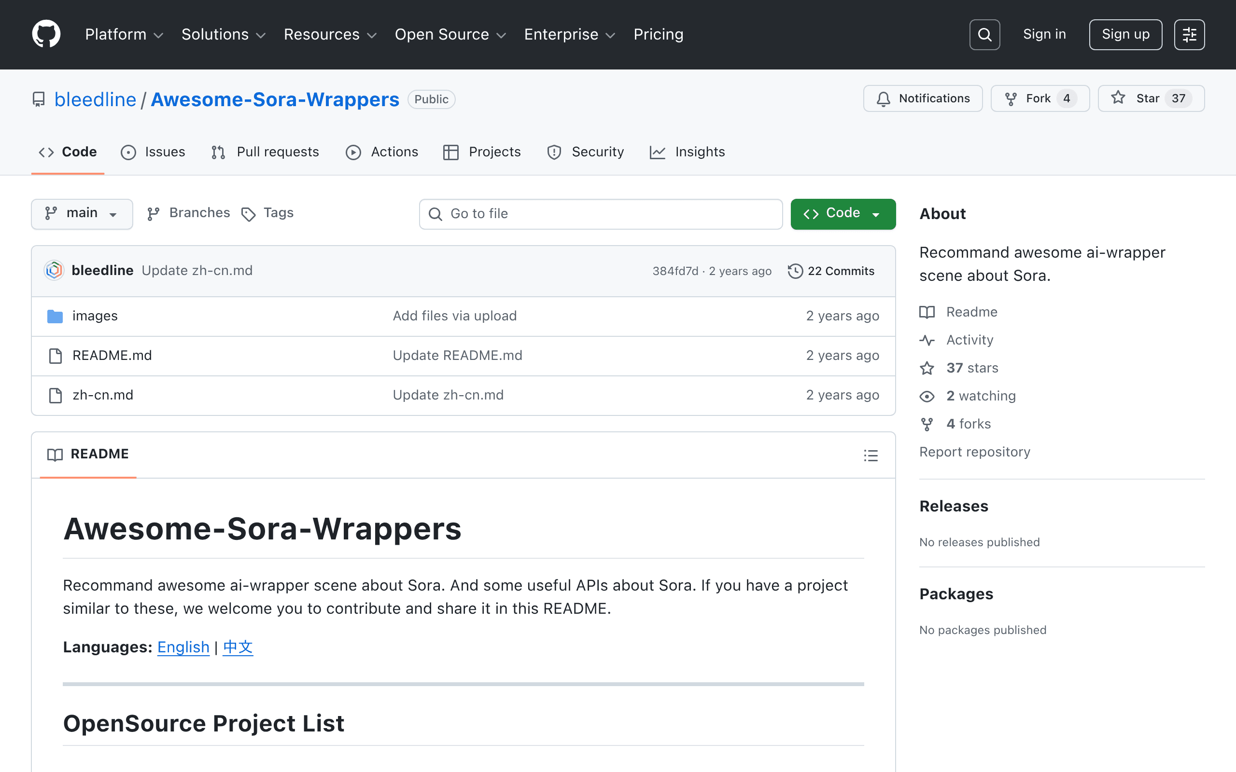Click the English language link in README
This screenshot has width=1236, height=772.
183,648
